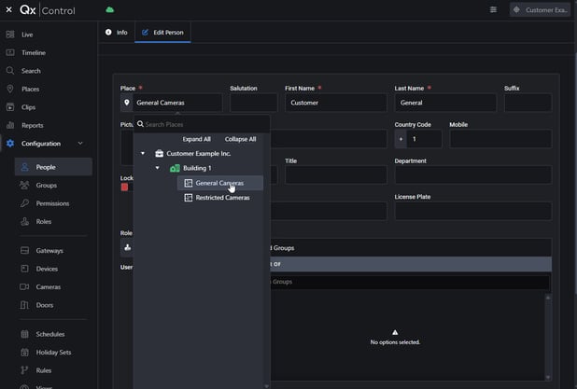Open Devices icon in sidebar
Image resolution: width=577 pixels, height=389 pixels.
[x=24, y=269]
